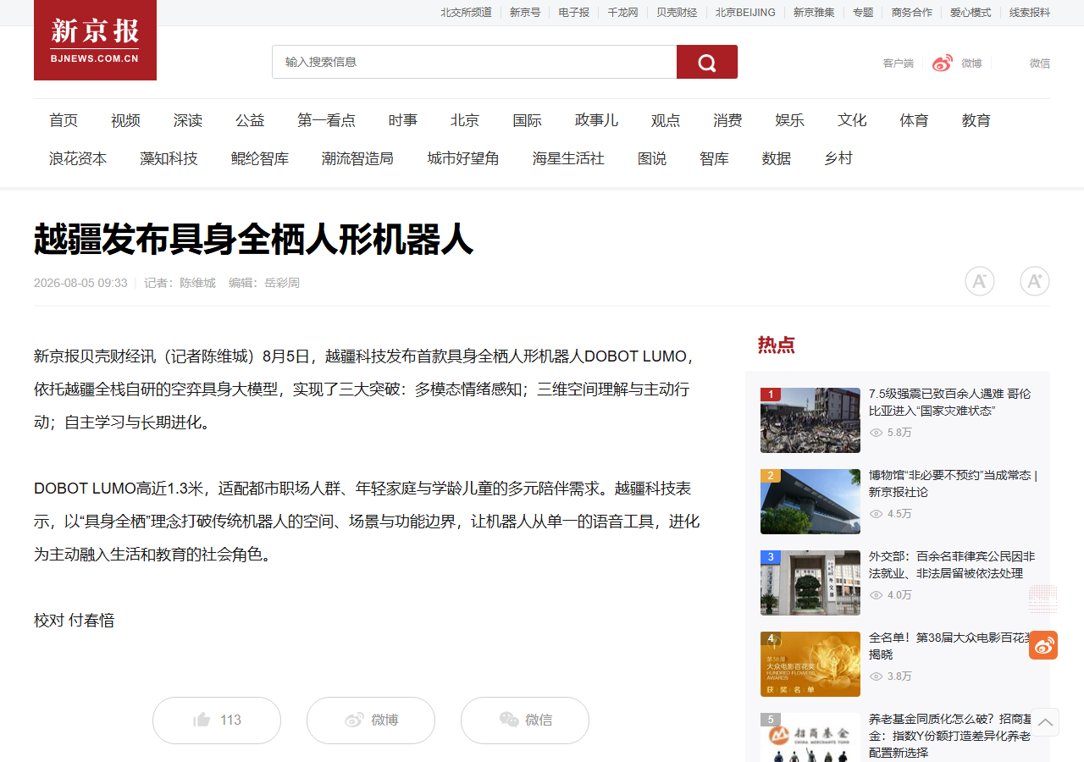
Task: Click the red search magnifier button
Action: pyautogui.click(x=707, y=62)
